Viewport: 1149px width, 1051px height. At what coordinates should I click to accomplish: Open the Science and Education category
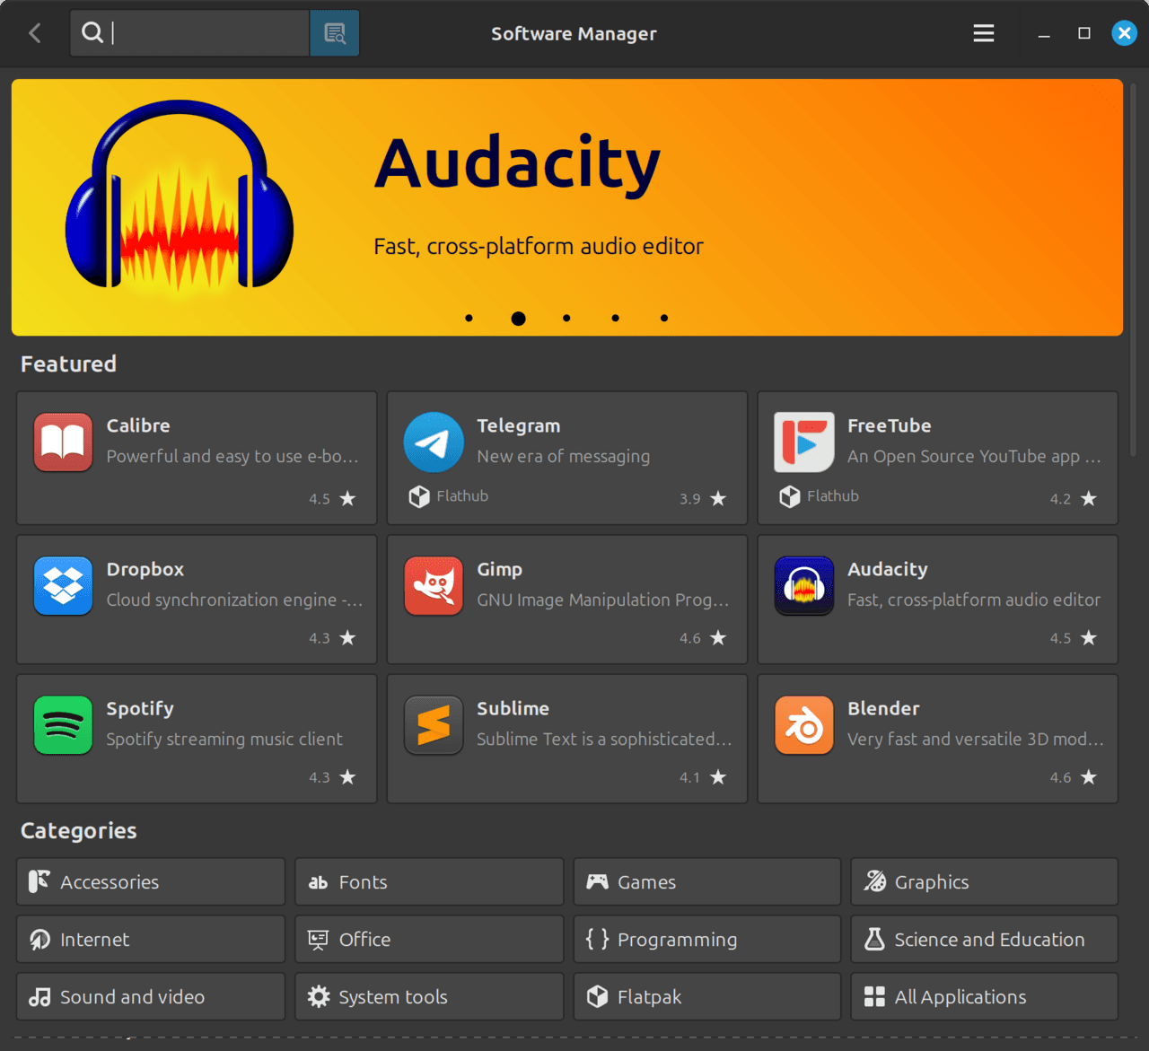[x=985, y=939]
